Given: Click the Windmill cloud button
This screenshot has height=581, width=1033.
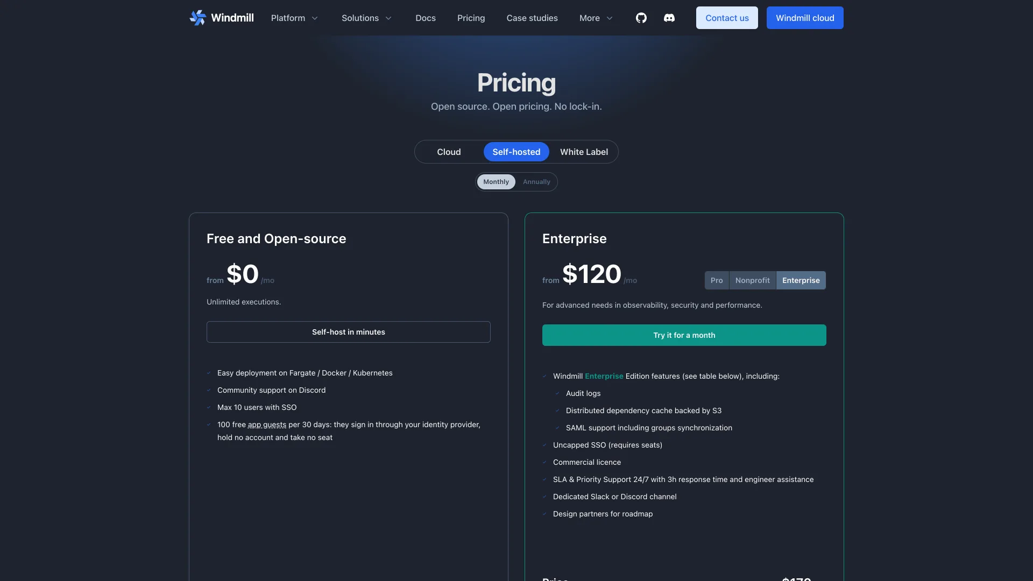Looking at the screenshot, I should [x=805, y=18].
